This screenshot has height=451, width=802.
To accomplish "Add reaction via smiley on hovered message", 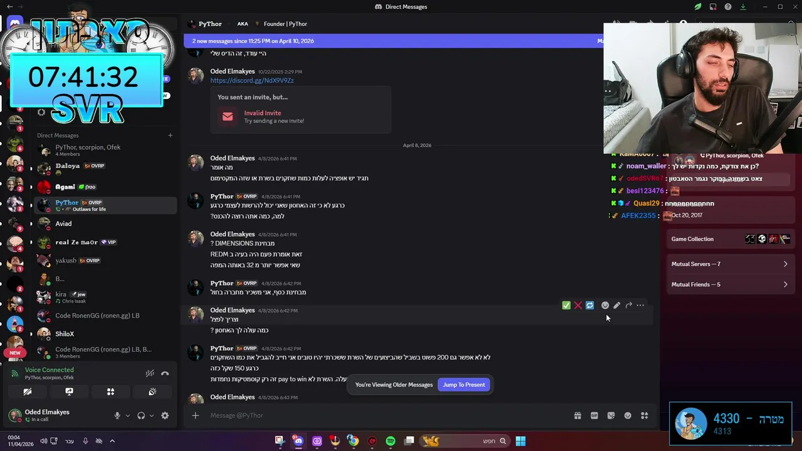I will tap(605, 305).
